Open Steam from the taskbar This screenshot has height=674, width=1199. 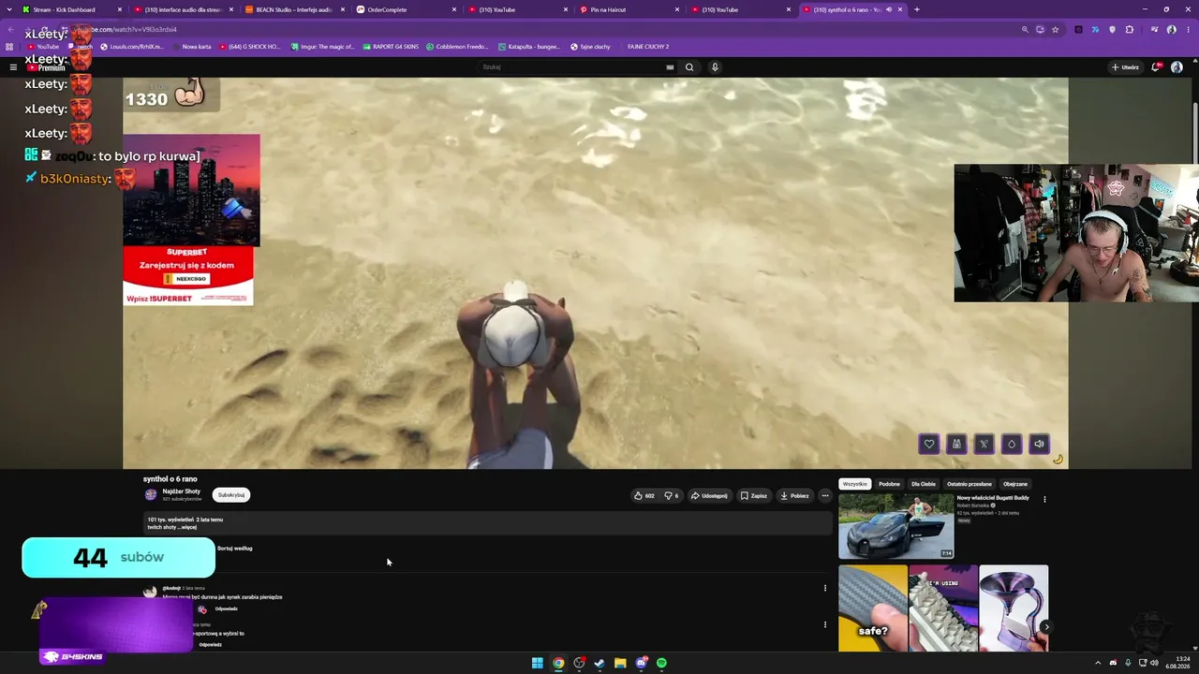point(599,663)
